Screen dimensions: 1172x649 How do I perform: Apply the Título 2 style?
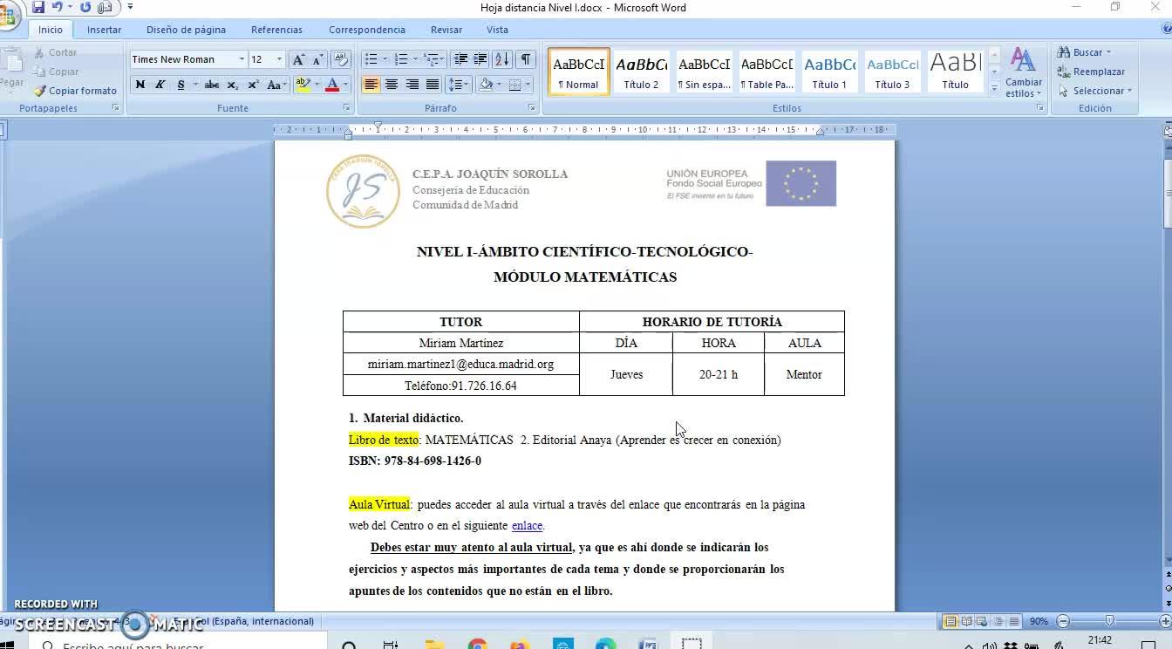pyautogui.click(x=641, y=71)
